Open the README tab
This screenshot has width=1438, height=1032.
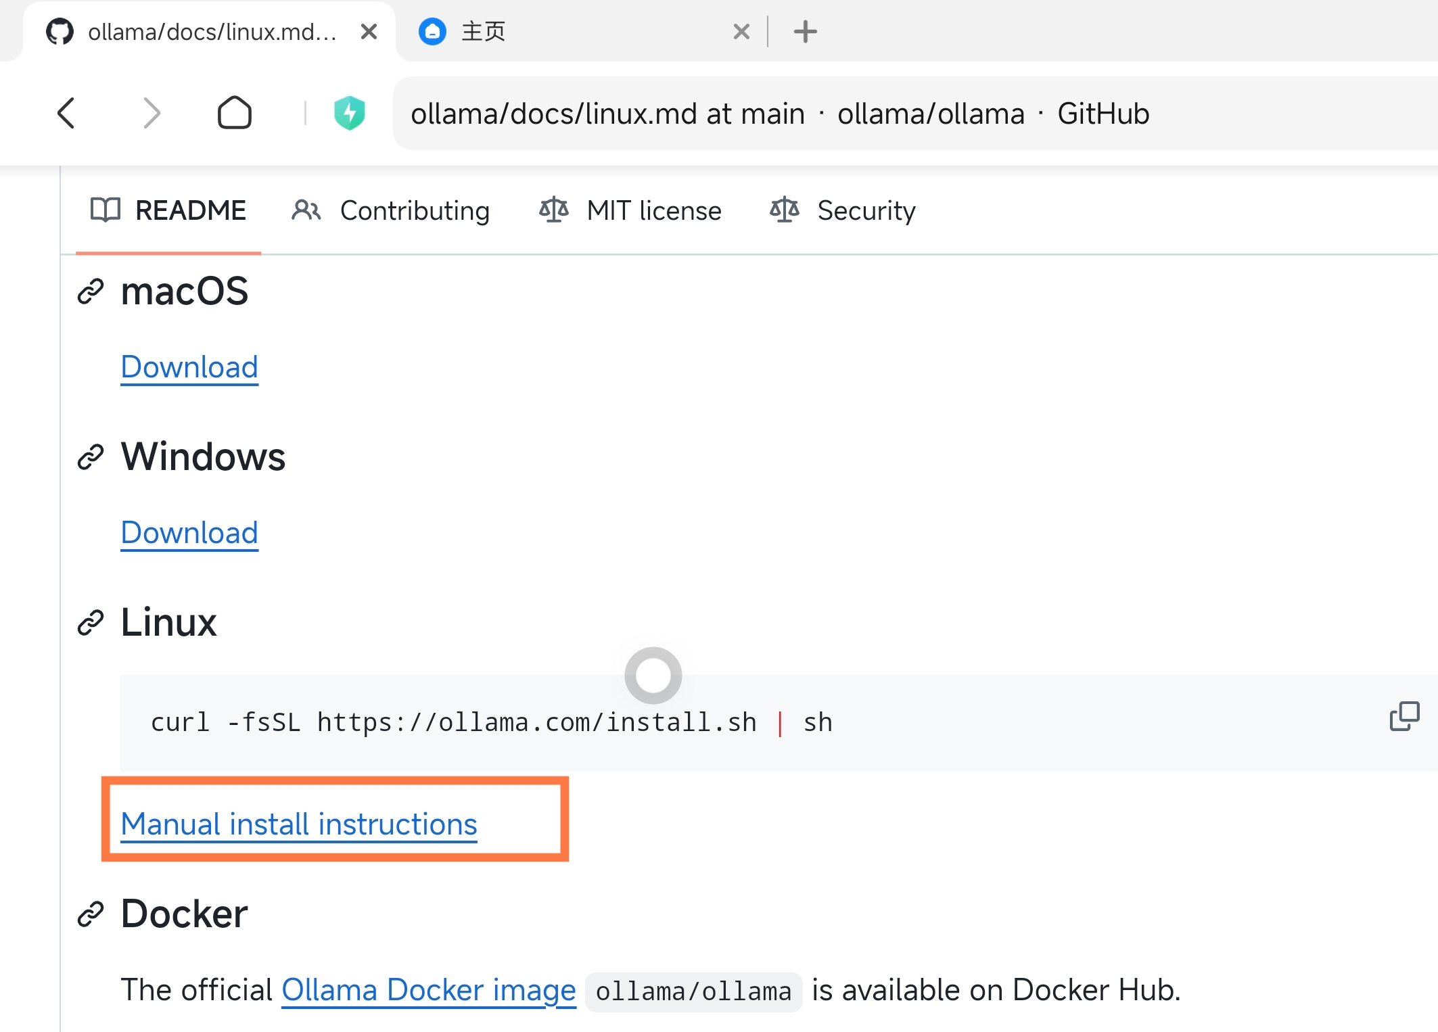click(x=168, y=210)
